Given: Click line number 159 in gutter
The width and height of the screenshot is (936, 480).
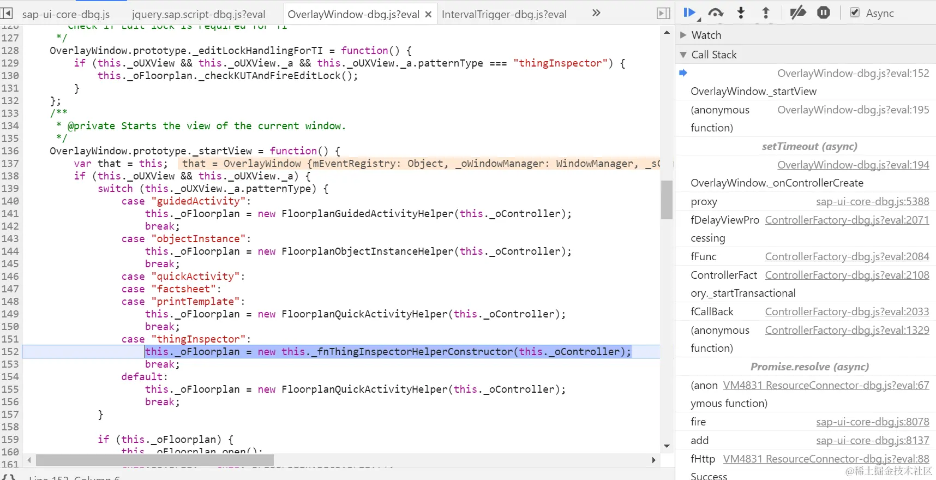Looking at the screenshot, I should click(10, 439).
